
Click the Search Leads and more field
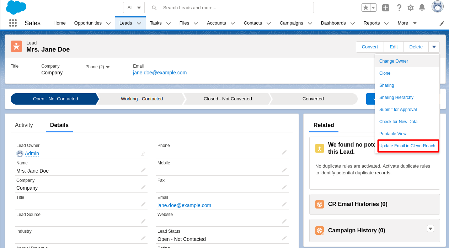point(229,7)
